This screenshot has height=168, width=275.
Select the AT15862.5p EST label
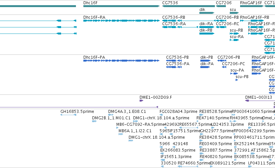pos(263,150)
